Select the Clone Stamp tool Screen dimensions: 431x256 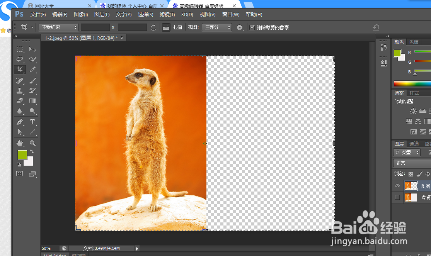click(x=19, y=91)
